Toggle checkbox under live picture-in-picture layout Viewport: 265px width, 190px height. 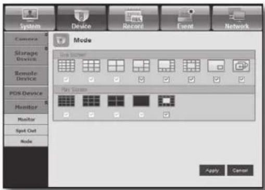coord(217,80)
